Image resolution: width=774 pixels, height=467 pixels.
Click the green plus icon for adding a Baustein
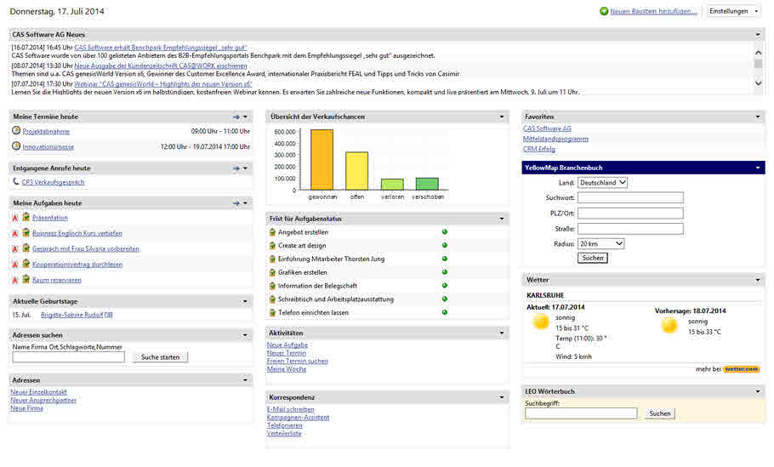tap(604, 11)
